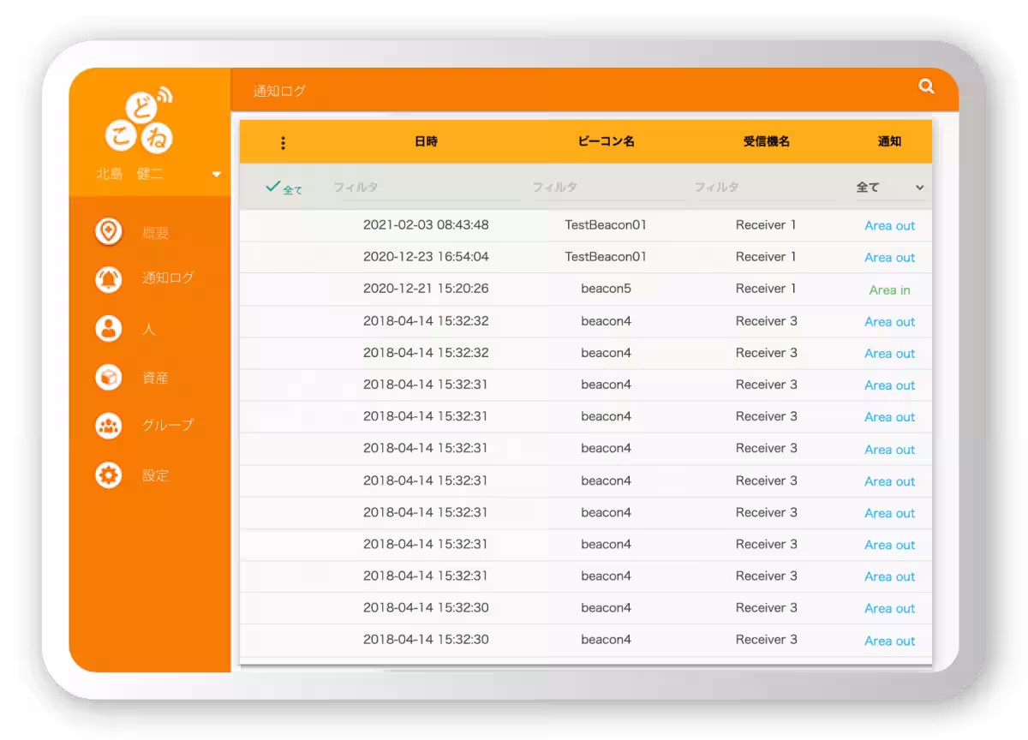Click Area out for 2021-02-03 entry
The height and width of the screenshot is (740, 1028).
[889, 226]
